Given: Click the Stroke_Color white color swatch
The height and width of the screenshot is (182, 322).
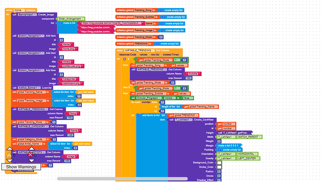Looking at the screenshot, I should click(219, 167).
